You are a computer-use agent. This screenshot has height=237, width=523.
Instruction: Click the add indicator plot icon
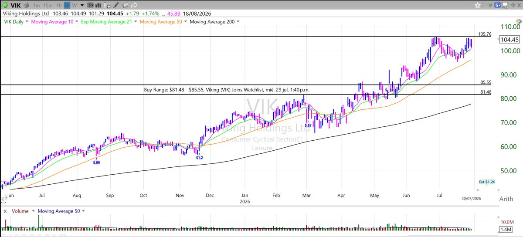point(107,5)
